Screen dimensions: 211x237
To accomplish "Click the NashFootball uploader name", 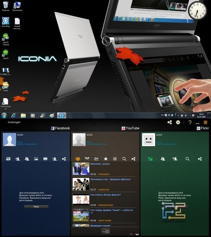I will tap(104, 221).
